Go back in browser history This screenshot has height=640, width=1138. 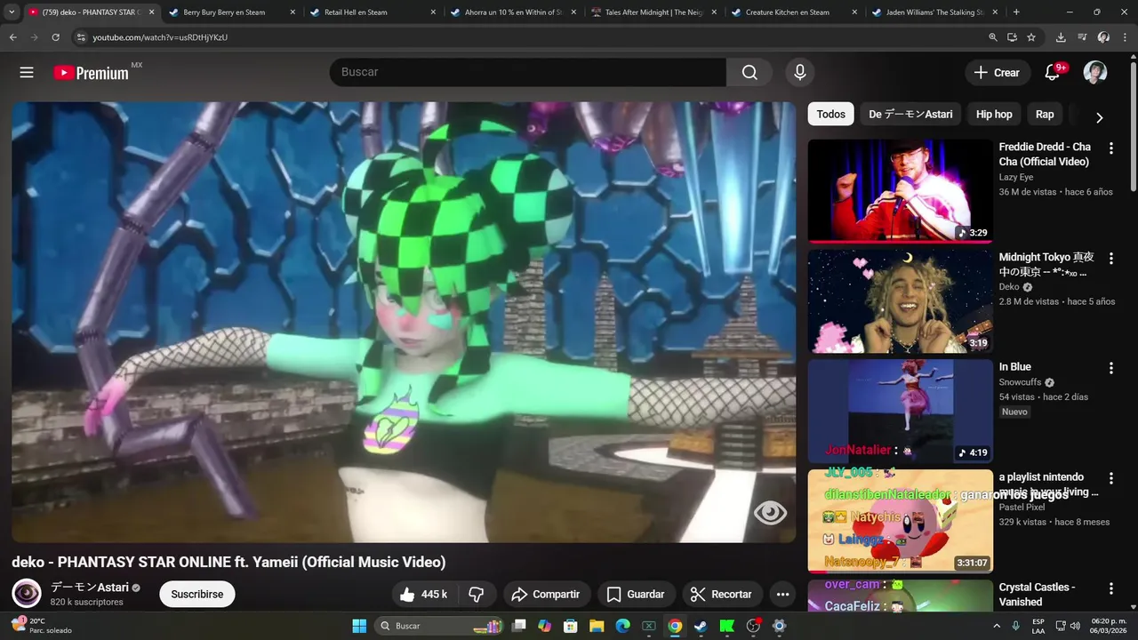coord(12,37)
